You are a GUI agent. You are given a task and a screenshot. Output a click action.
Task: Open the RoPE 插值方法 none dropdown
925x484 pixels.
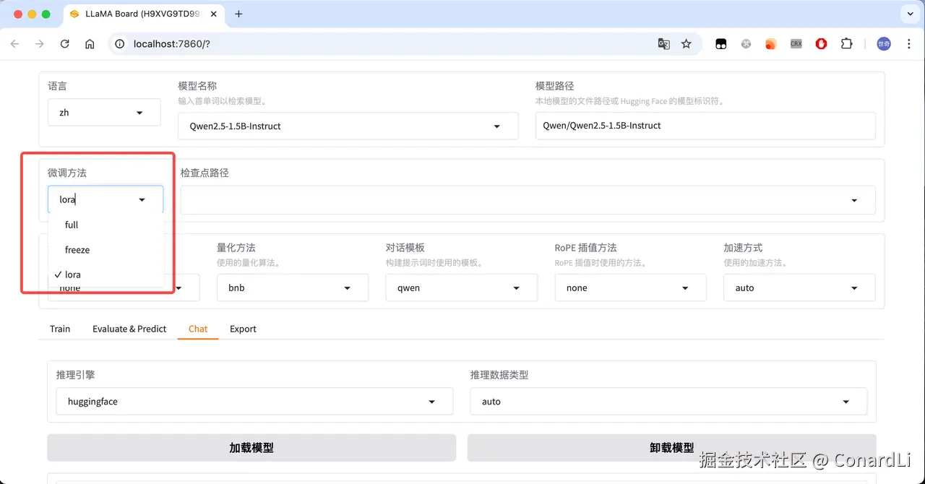click(x=631, y=288)
